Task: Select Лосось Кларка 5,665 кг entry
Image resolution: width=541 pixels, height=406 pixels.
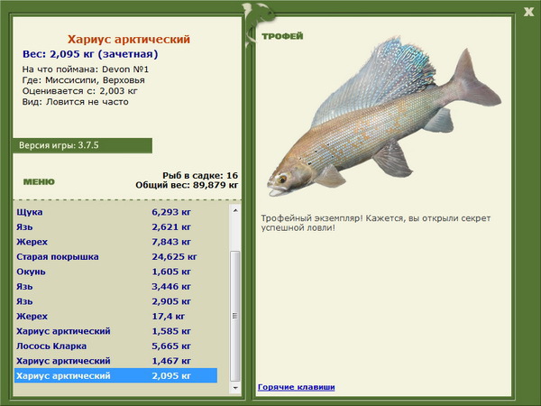Action: coord(116,346)
